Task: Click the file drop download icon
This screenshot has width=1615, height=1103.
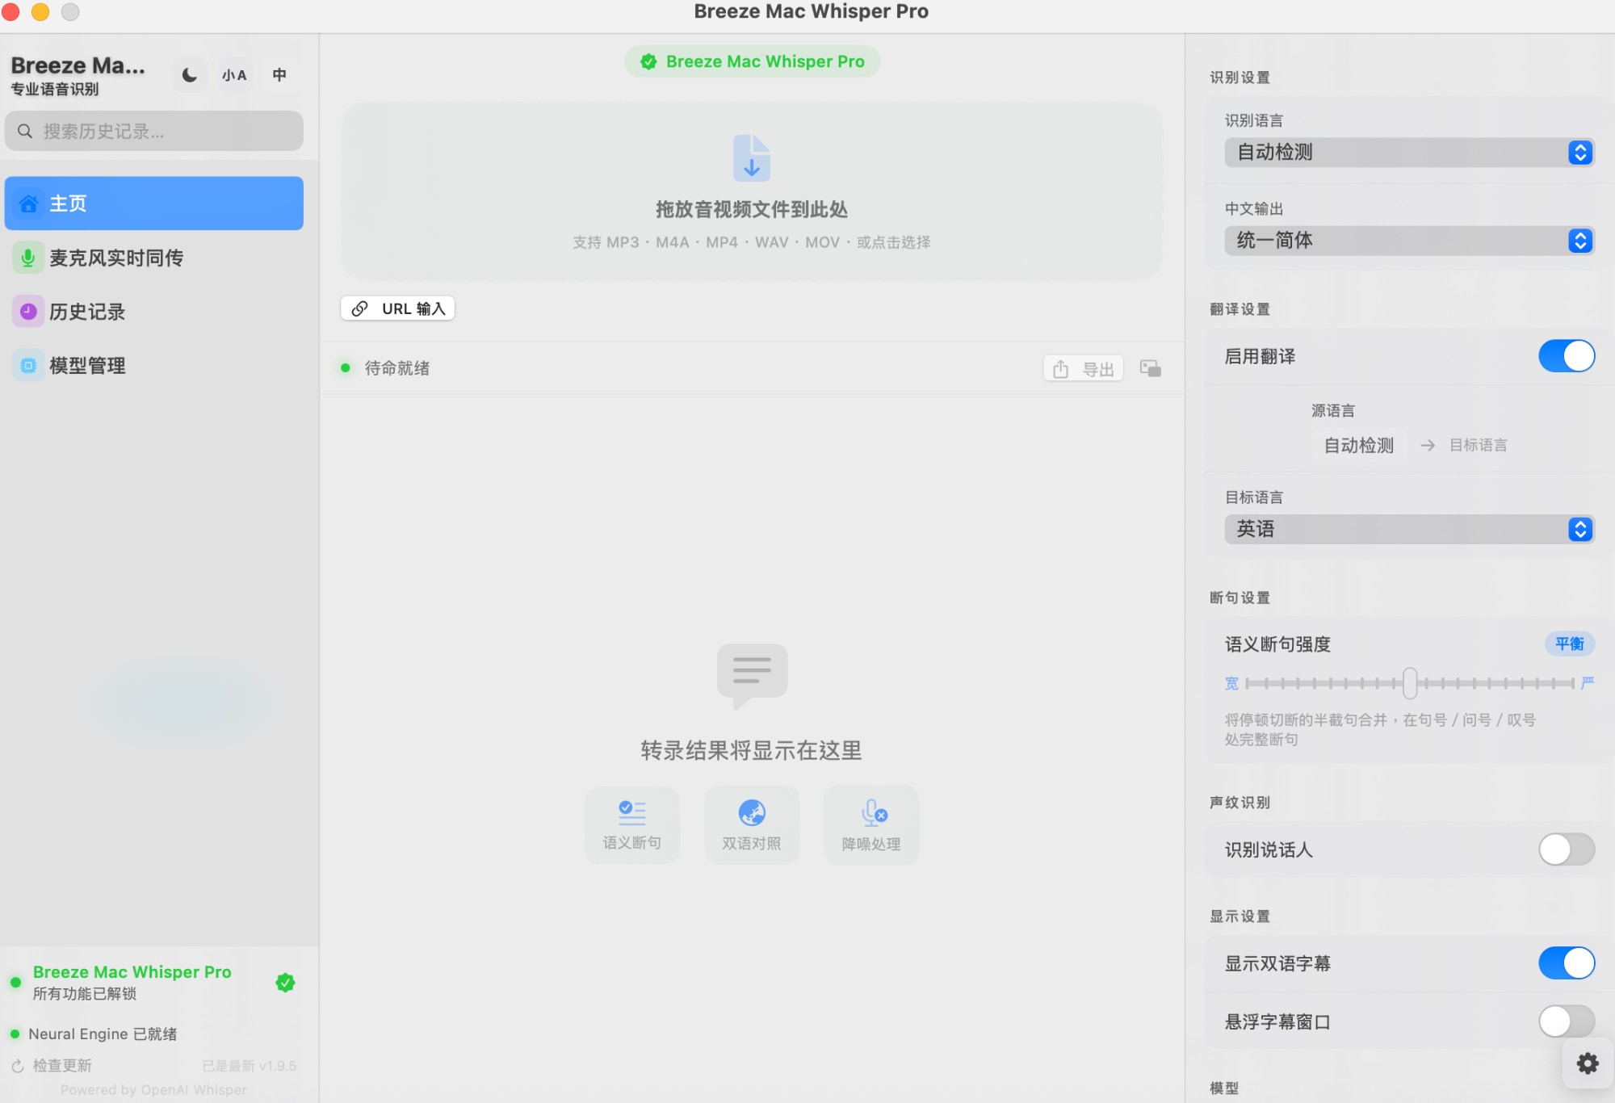Action: [752, 157]
